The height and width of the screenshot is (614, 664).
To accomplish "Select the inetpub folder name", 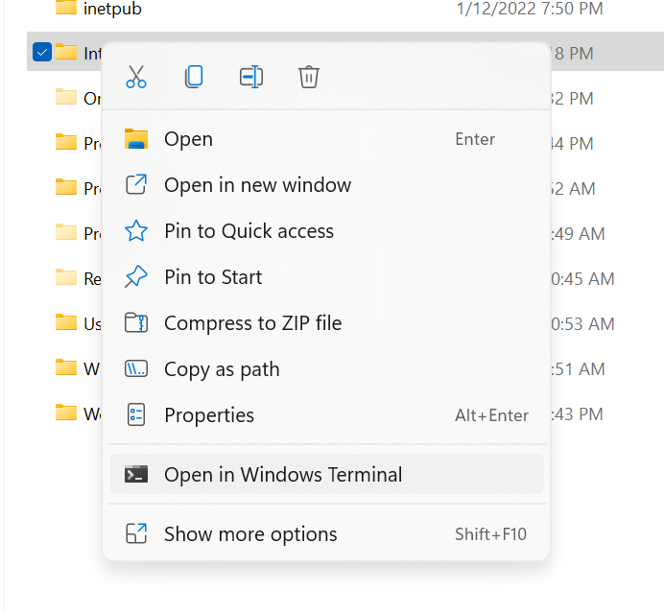I will point(112,9).
